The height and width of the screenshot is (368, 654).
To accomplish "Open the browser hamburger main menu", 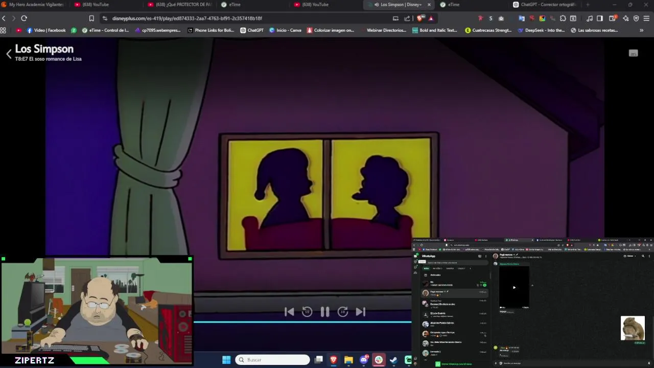I will tap(647, 18).
